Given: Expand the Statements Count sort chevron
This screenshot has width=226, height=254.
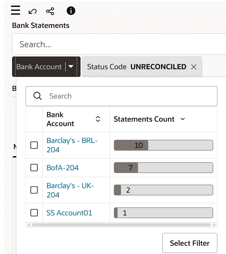Looking at the screenshot, I should coord(183,119).
